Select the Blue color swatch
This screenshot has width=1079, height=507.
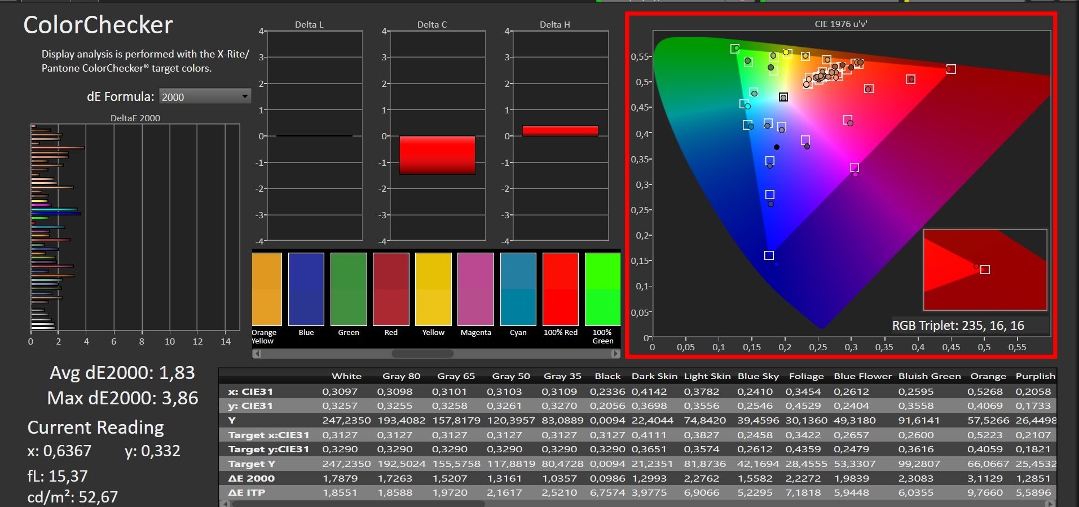click(x=306, y=289)
